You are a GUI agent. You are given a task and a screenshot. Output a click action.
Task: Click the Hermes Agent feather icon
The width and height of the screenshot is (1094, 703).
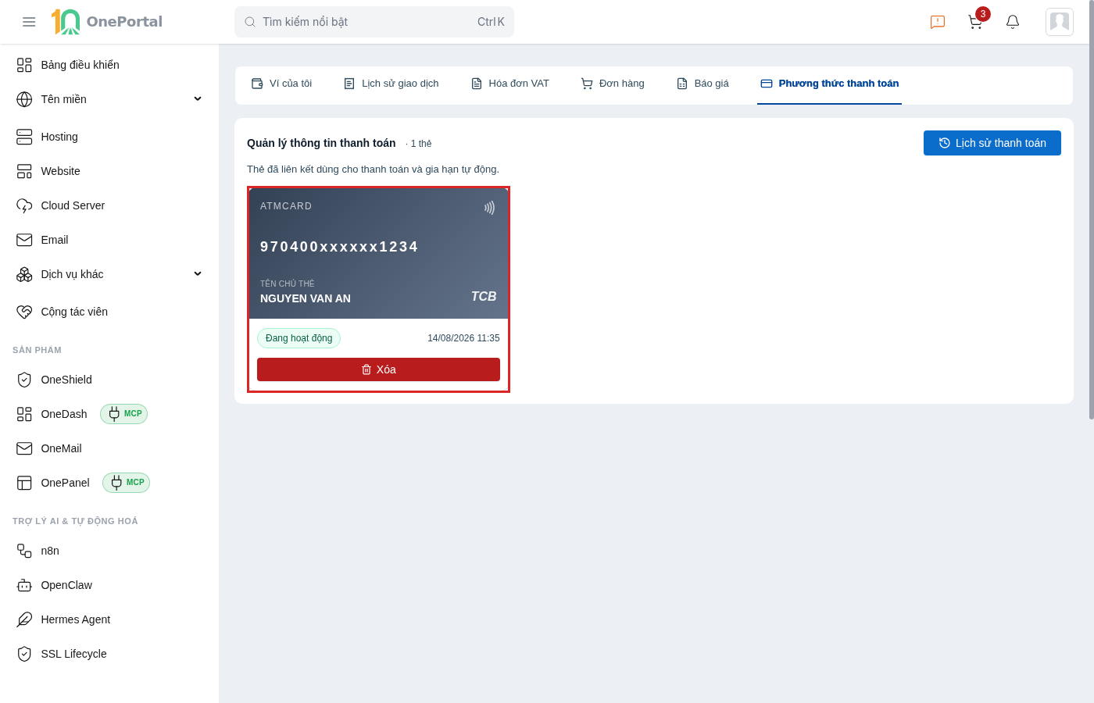[x=24, y=619]
